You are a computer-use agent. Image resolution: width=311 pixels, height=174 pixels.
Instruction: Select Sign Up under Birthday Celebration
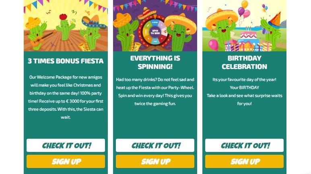pyautogui.click(x=244, y=162)
